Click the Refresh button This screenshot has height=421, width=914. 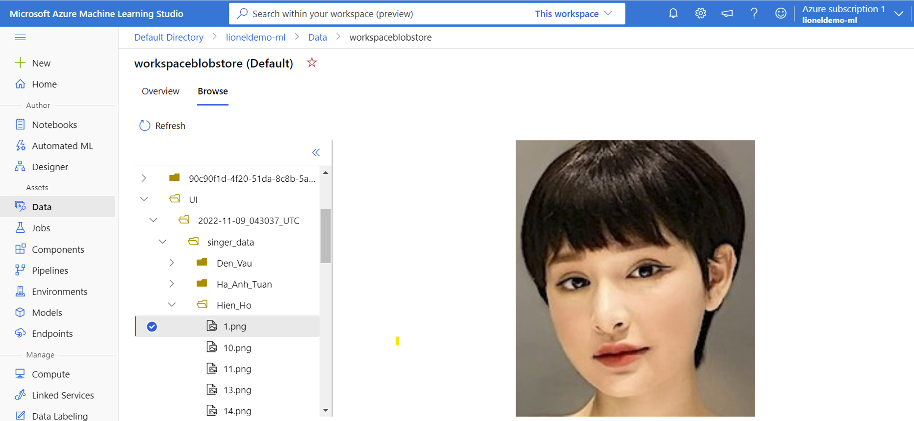click(162, 126)
